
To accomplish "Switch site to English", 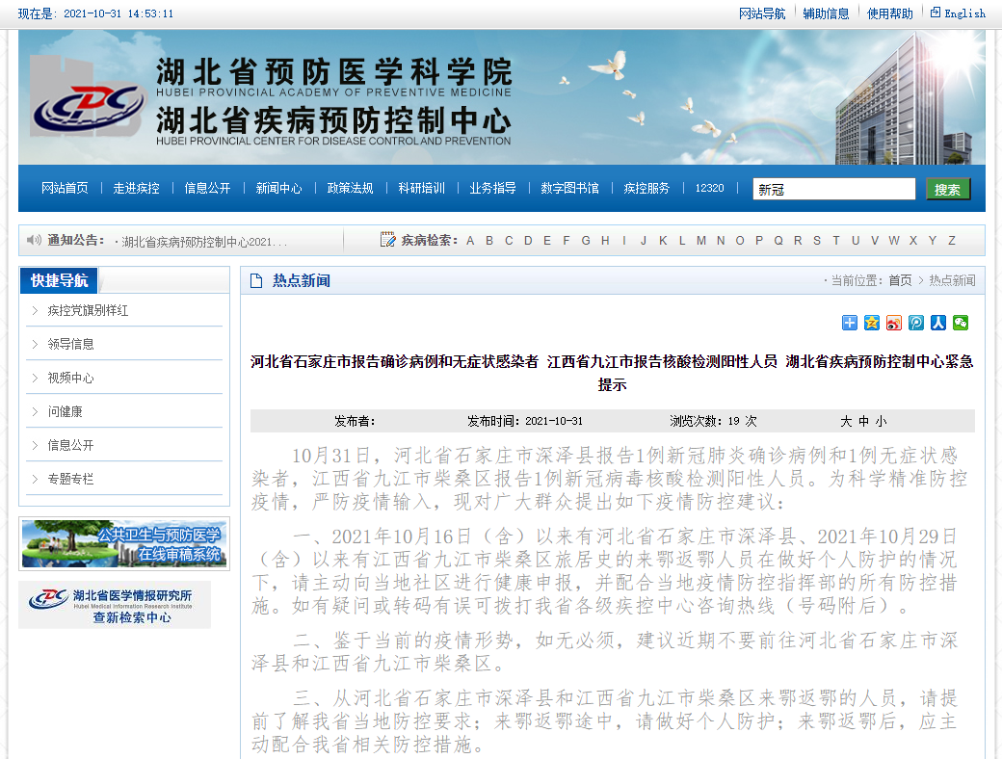I will [x=965, y=13].
